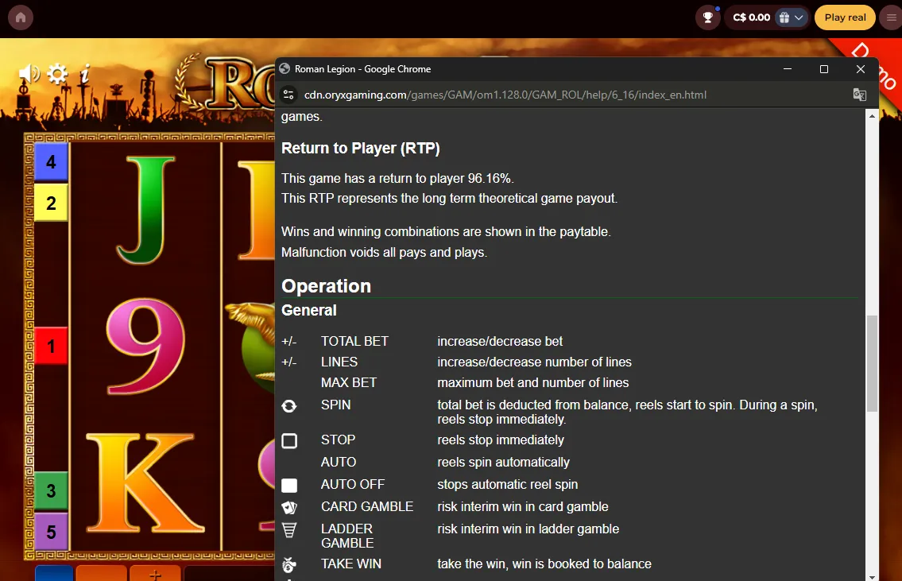Select payline marker 3
This screenshot has width=902, height=581.
coord(51,490)
